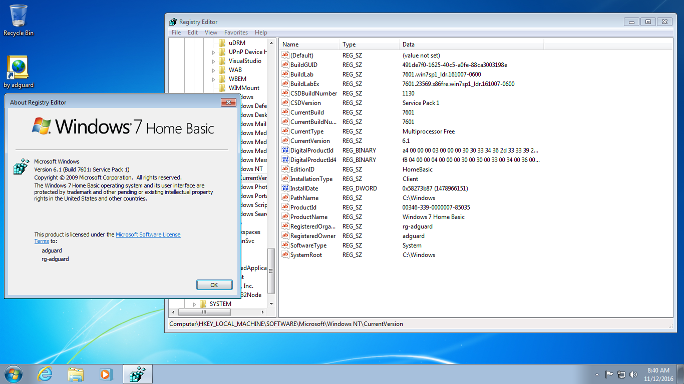Open the Recycle Bin desktop icon
The height and width of the screenshot is (384, 684).
[x=19, y=20]
